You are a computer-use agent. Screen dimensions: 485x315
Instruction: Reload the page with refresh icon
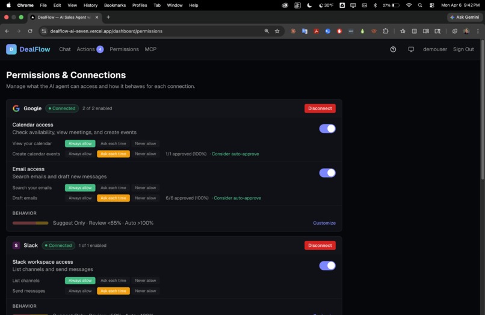click(x=30, y=31)
